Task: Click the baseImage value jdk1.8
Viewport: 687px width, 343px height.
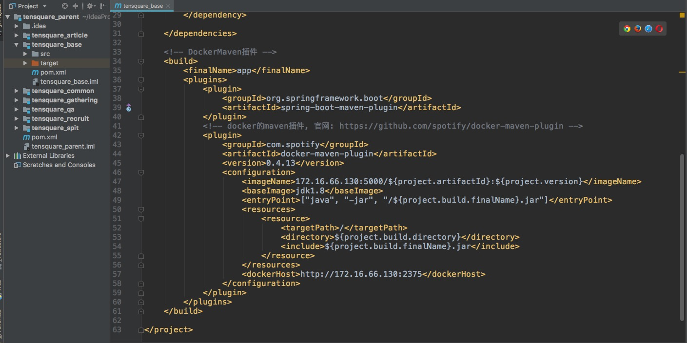Action: [x=310, y=191]
